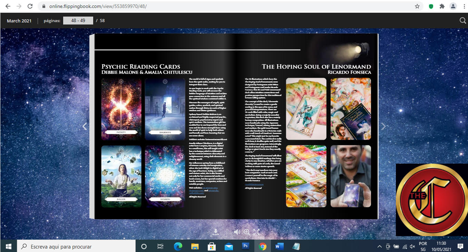
Task: Open the notepad-like app on the taskbar
Action: click(296, 246)
